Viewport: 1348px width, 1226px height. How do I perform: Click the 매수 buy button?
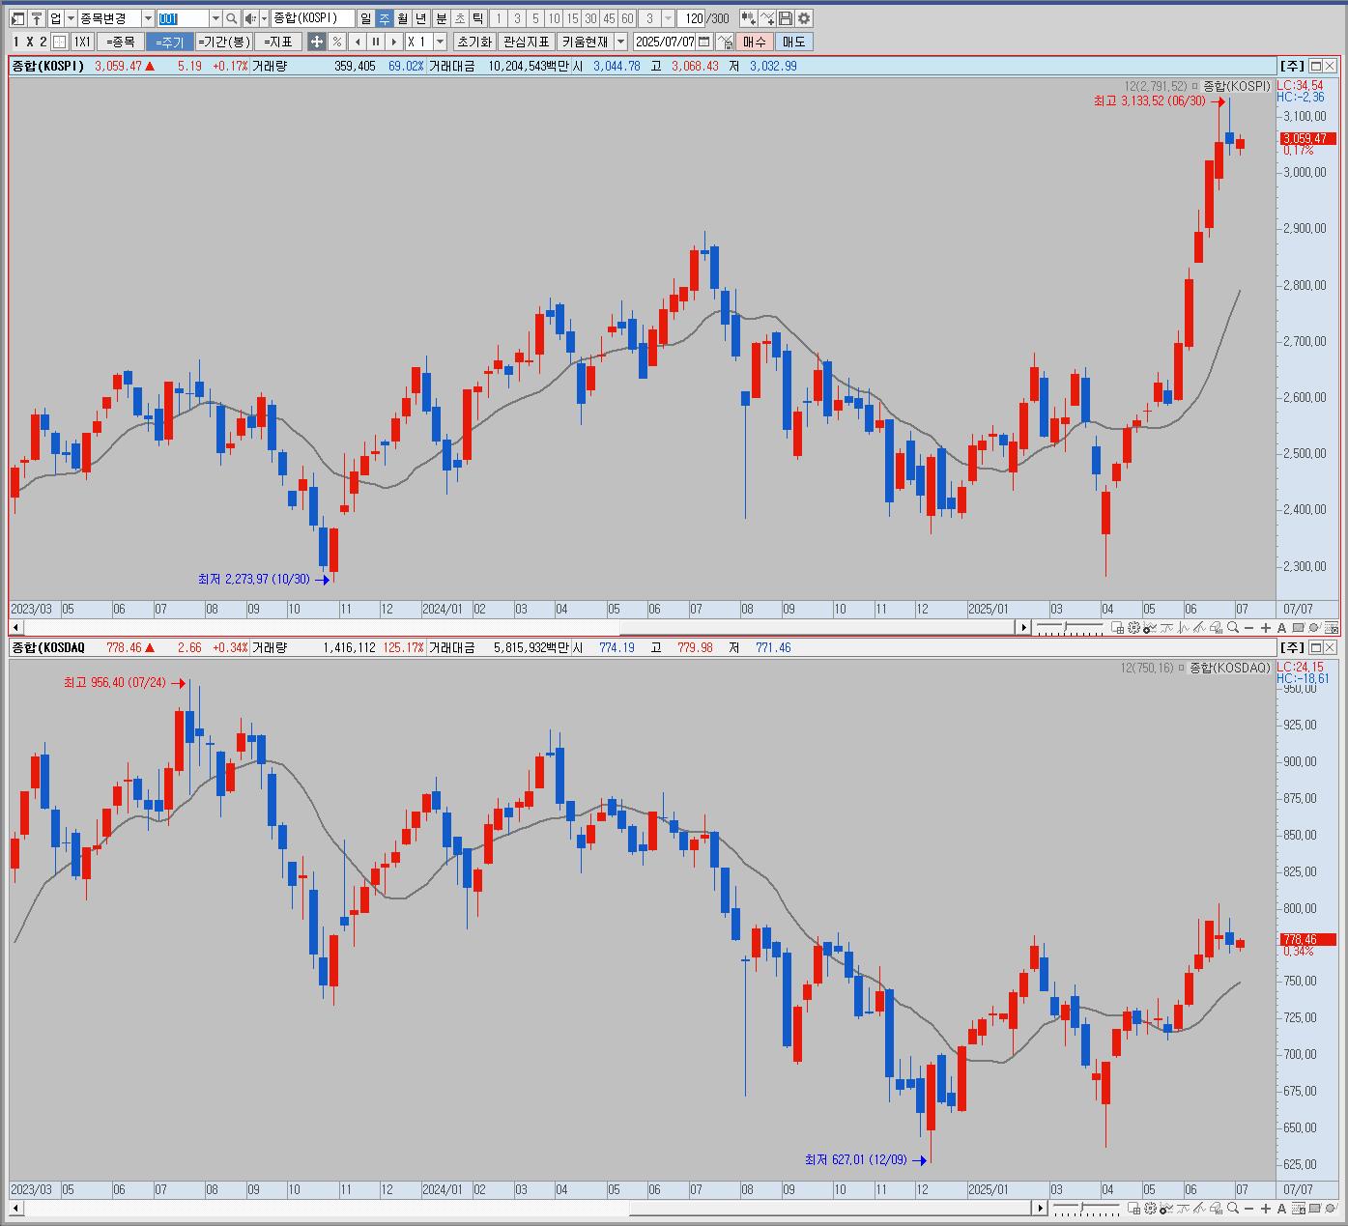[x=755, y=42]
